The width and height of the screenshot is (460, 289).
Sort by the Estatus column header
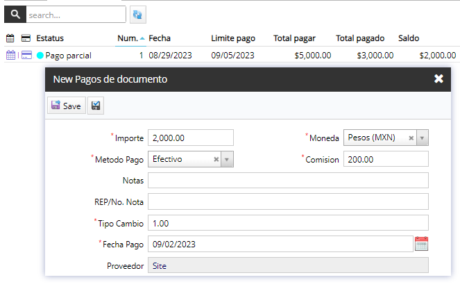point(50,38)
